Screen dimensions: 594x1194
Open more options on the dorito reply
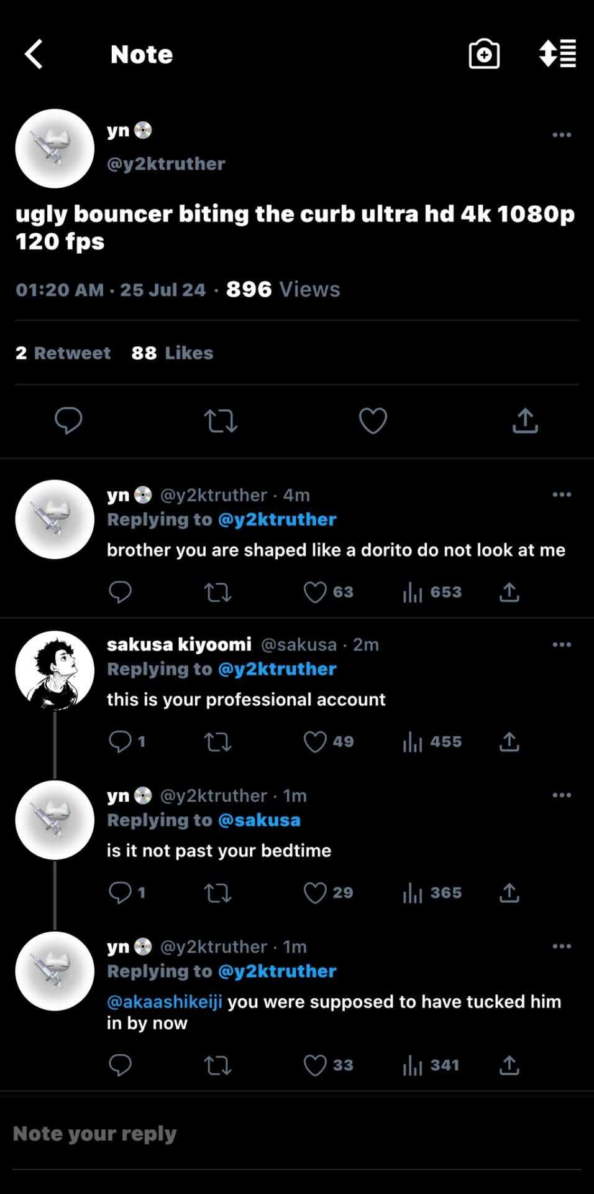[562, 495]
